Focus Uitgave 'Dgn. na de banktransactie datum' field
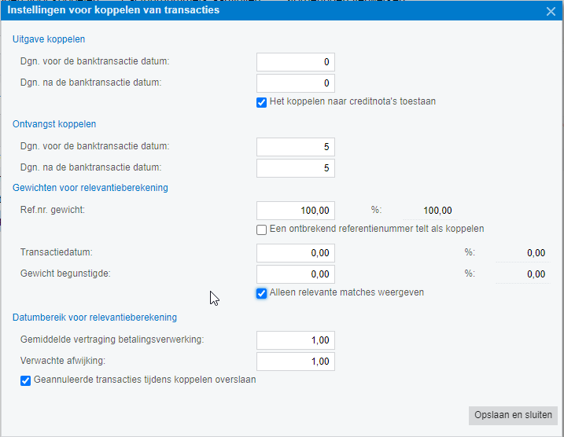 point(296,83)
